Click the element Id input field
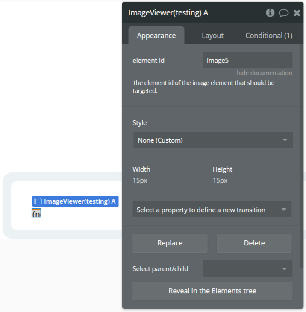The width and height of the screenshot is (306, 312). (x=247, y=61)
